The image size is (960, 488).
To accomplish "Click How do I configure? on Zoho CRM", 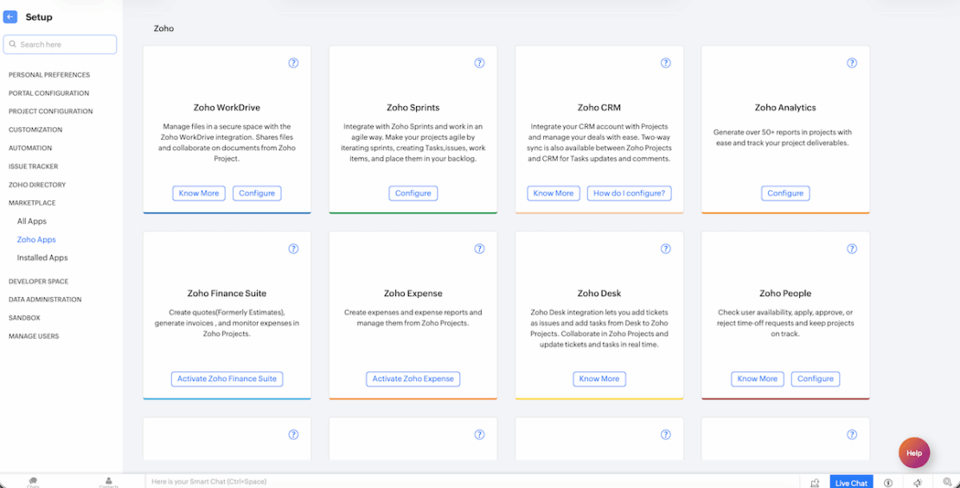I will (x=630, y=193).
